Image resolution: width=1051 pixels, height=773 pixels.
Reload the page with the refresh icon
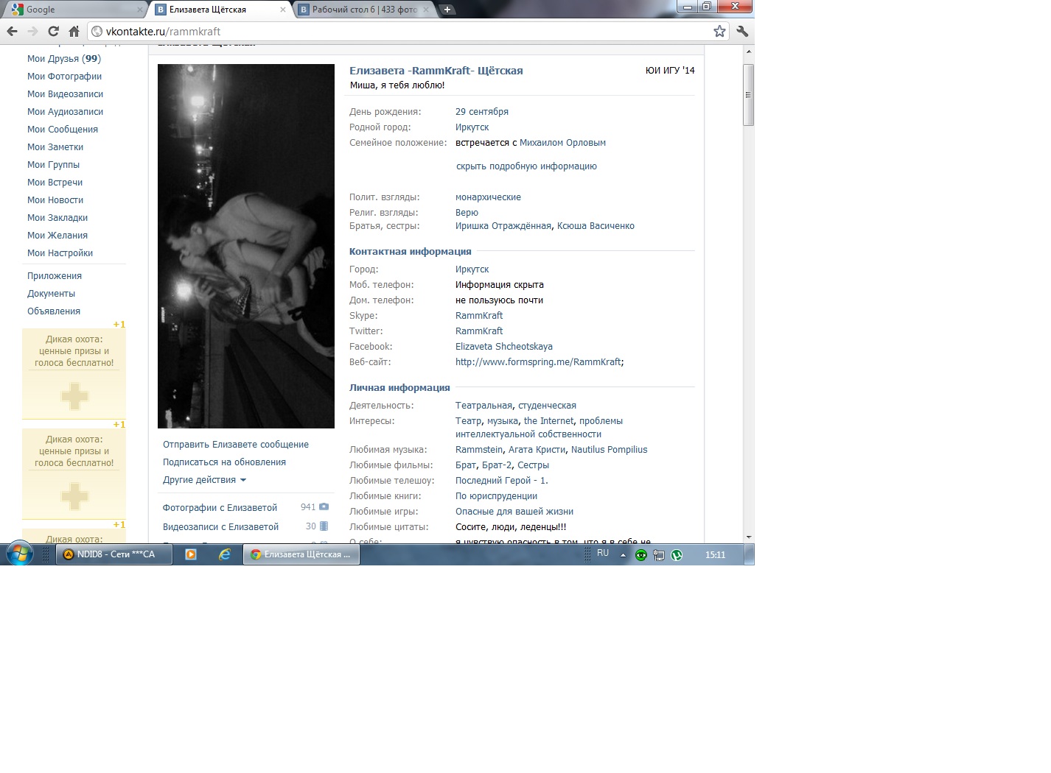[x=53, y=31]
